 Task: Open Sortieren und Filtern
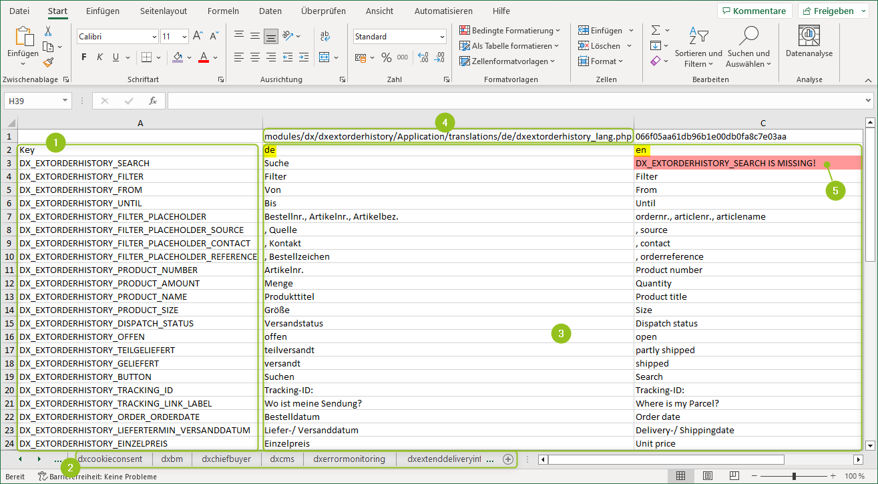pos(698,47)
